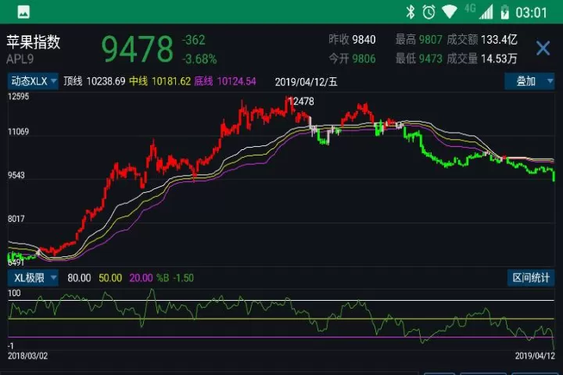The image size is (563, 375).
Task: Open the 叠加 overlay dropdown
Action: click(529, 81)
